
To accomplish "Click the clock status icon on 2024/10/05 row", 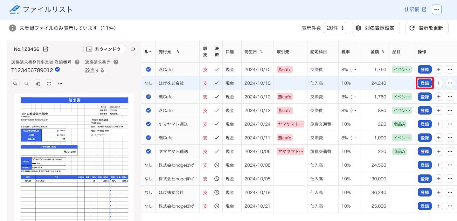I will pos(217,179).
